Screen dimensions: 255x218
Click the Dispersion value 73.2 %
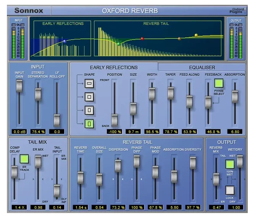118,207
